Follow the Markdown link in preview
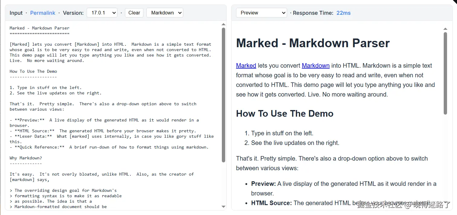This screenshot has height=215, width=457. [x=315, y=66]
